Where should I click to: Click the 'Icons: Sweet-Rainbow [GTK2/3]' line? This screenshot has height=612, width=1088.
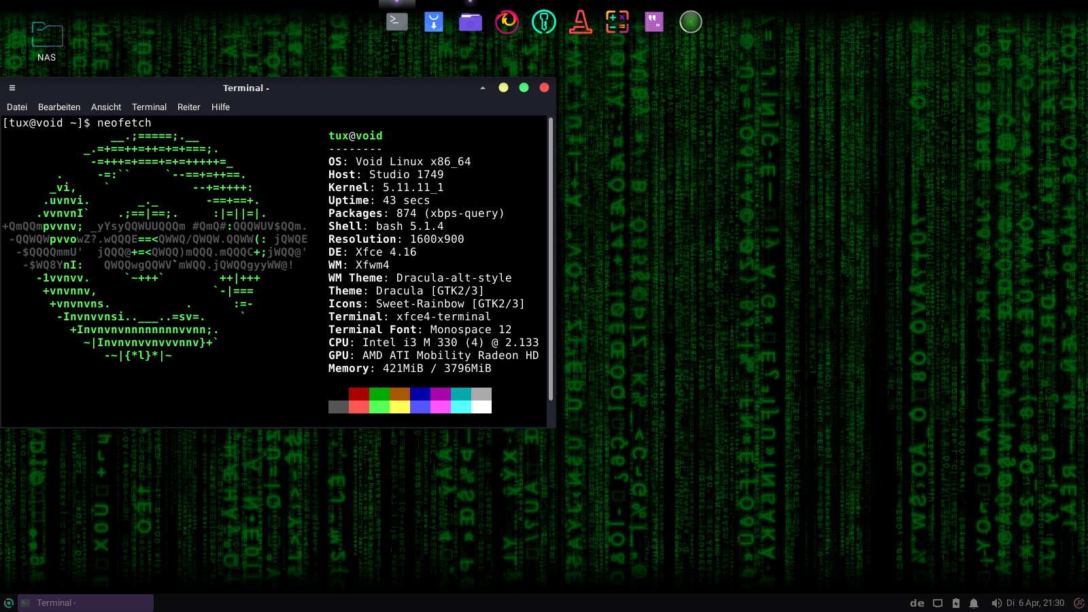pos(427,304)
